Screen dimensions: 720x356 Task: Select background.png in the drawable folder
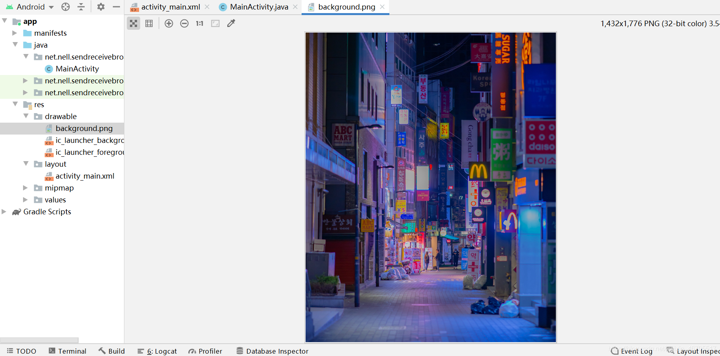[x=62, y=128]
